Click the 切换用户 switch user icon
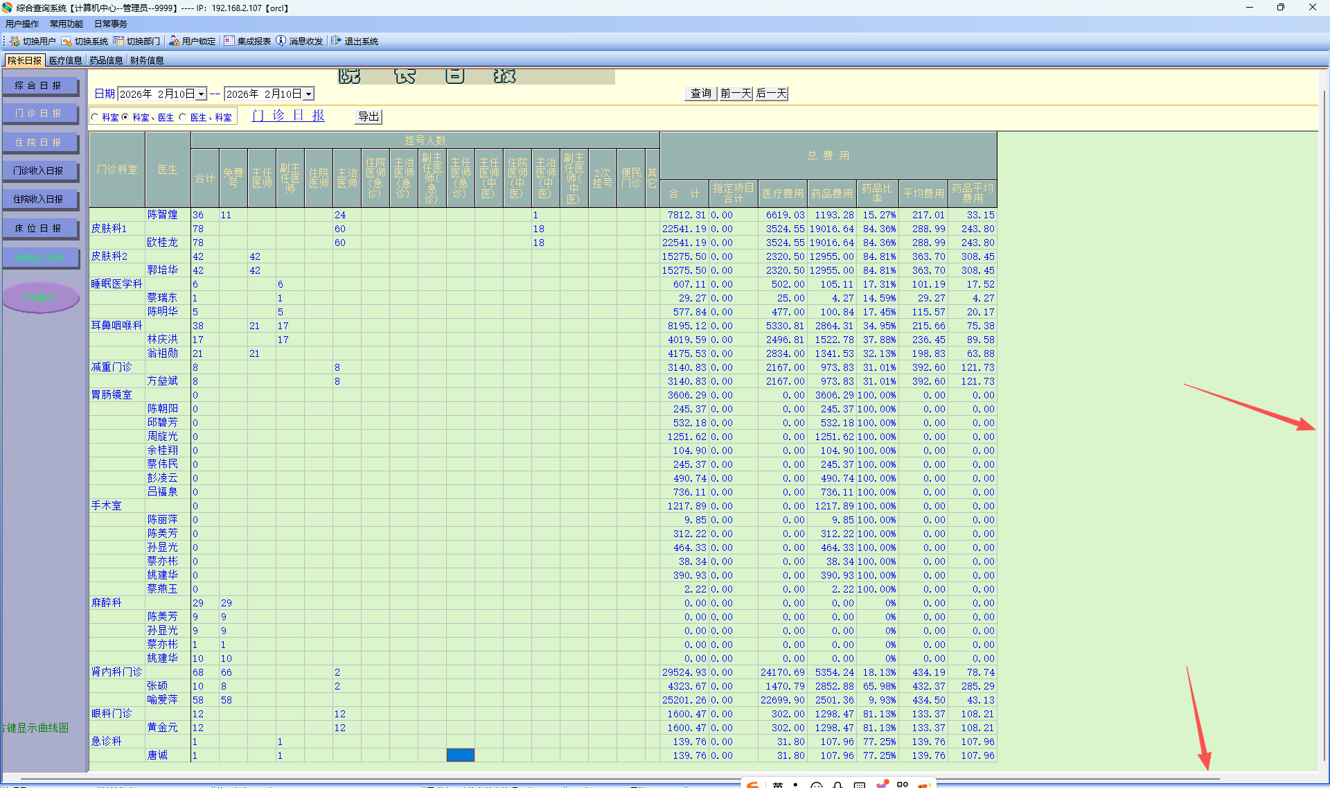The width and height of the screenshot is (1330, 788). 15,42
